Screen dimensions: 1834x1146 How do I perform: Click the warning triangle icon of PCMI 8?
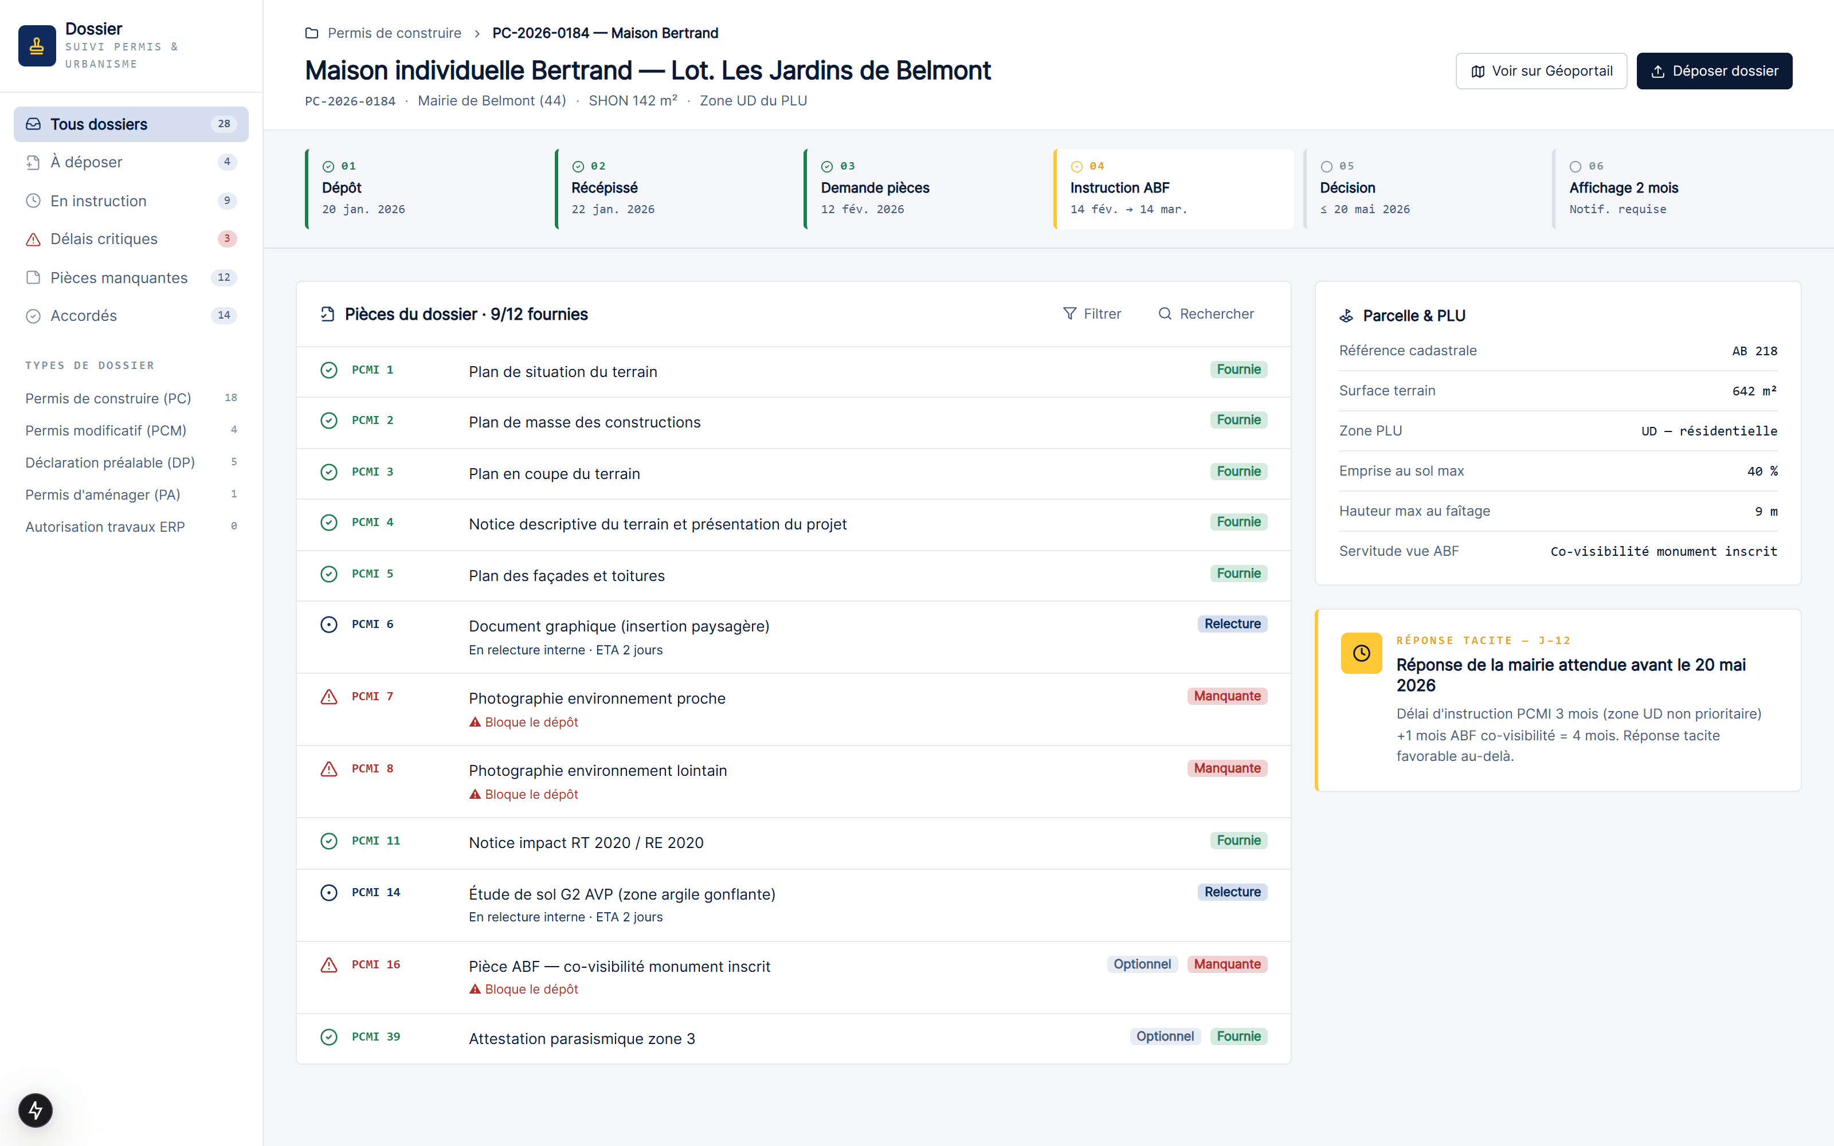(329, 768)
